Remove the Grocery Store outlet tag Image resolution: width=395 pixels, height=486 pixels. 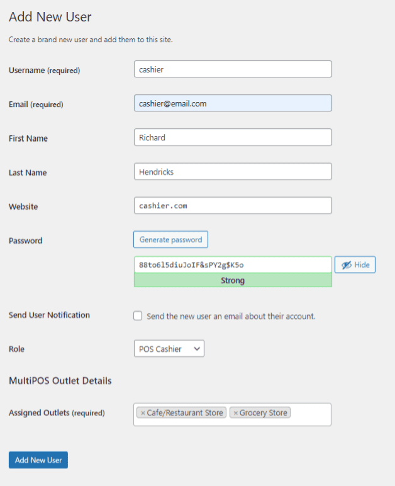[236, 413]
